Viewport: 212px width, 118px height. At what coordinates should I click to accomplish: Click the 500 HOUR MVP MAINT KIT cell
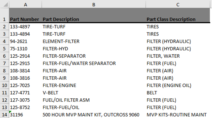coord(94,115)
